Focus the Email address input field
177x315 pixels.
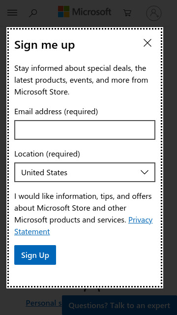point(85,130)
